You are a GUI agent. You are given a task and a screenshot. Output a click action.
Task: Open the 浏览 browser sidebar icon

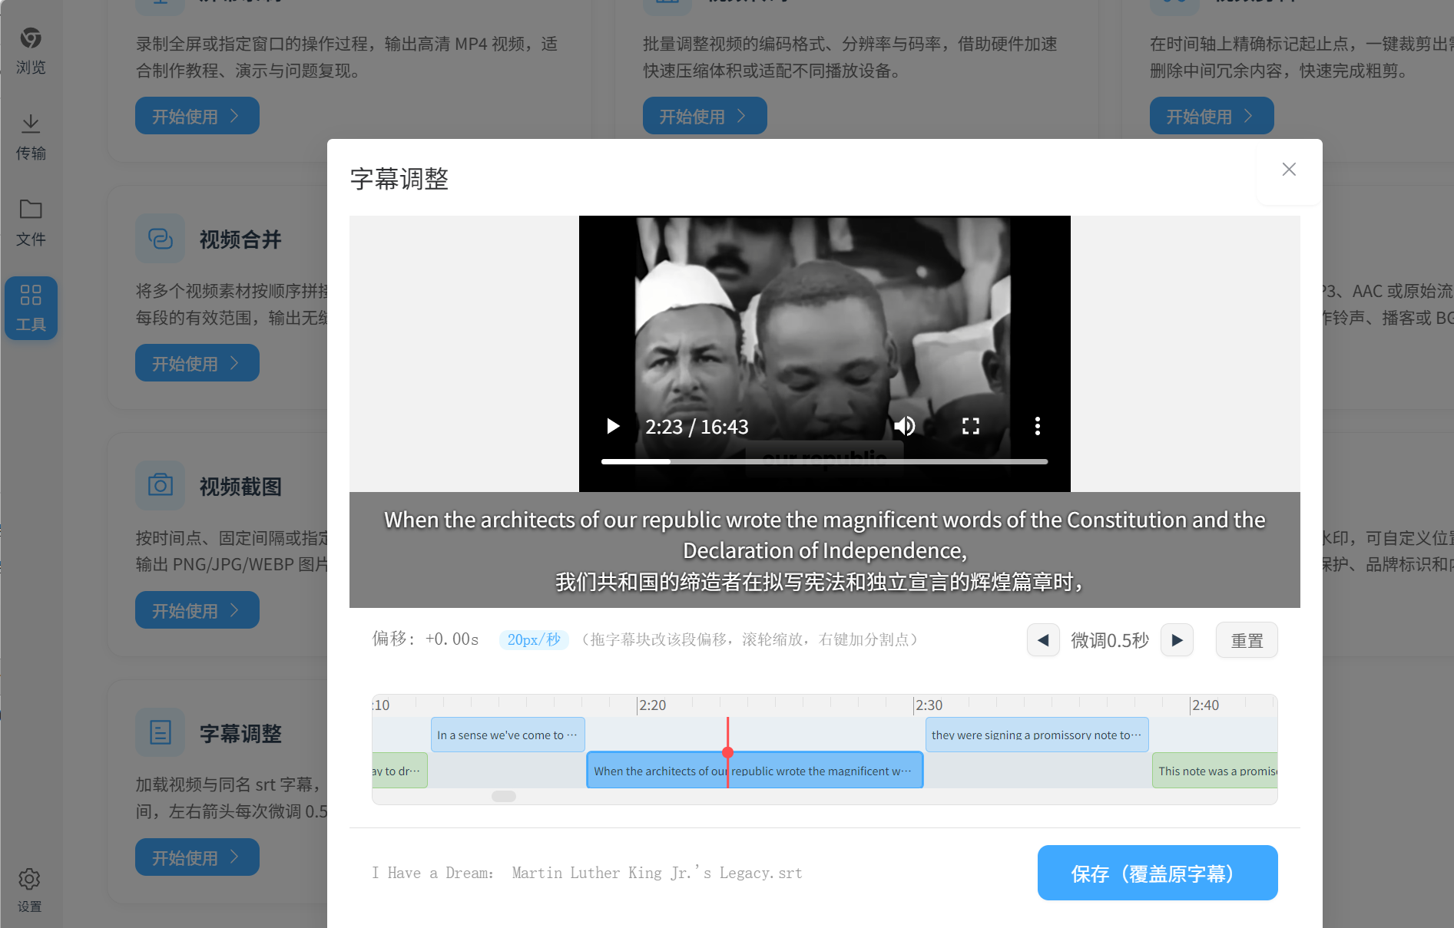31,51
